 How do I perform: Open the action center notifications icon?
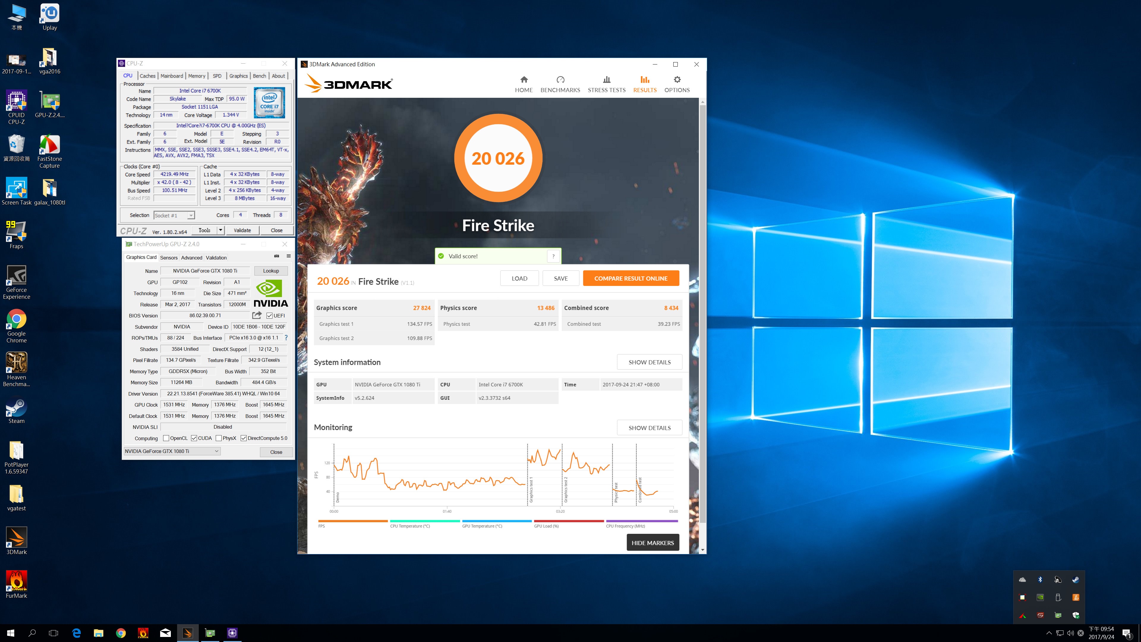(1127, 633)
